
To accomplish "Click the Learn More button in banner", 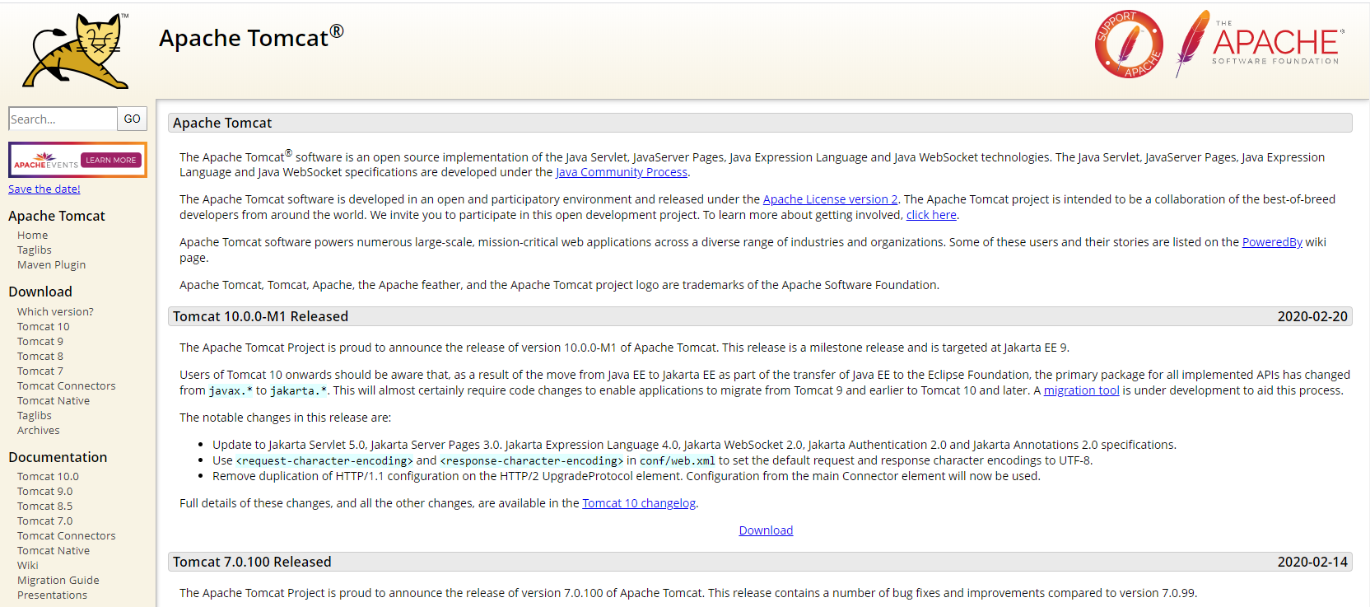I will (111, 160).
